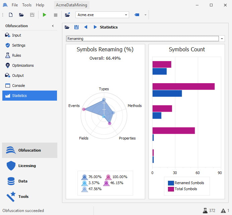This screenshot has width=232, height=215.
Task: Click the Open project folder toolbar icon
Action: (21, 15)
